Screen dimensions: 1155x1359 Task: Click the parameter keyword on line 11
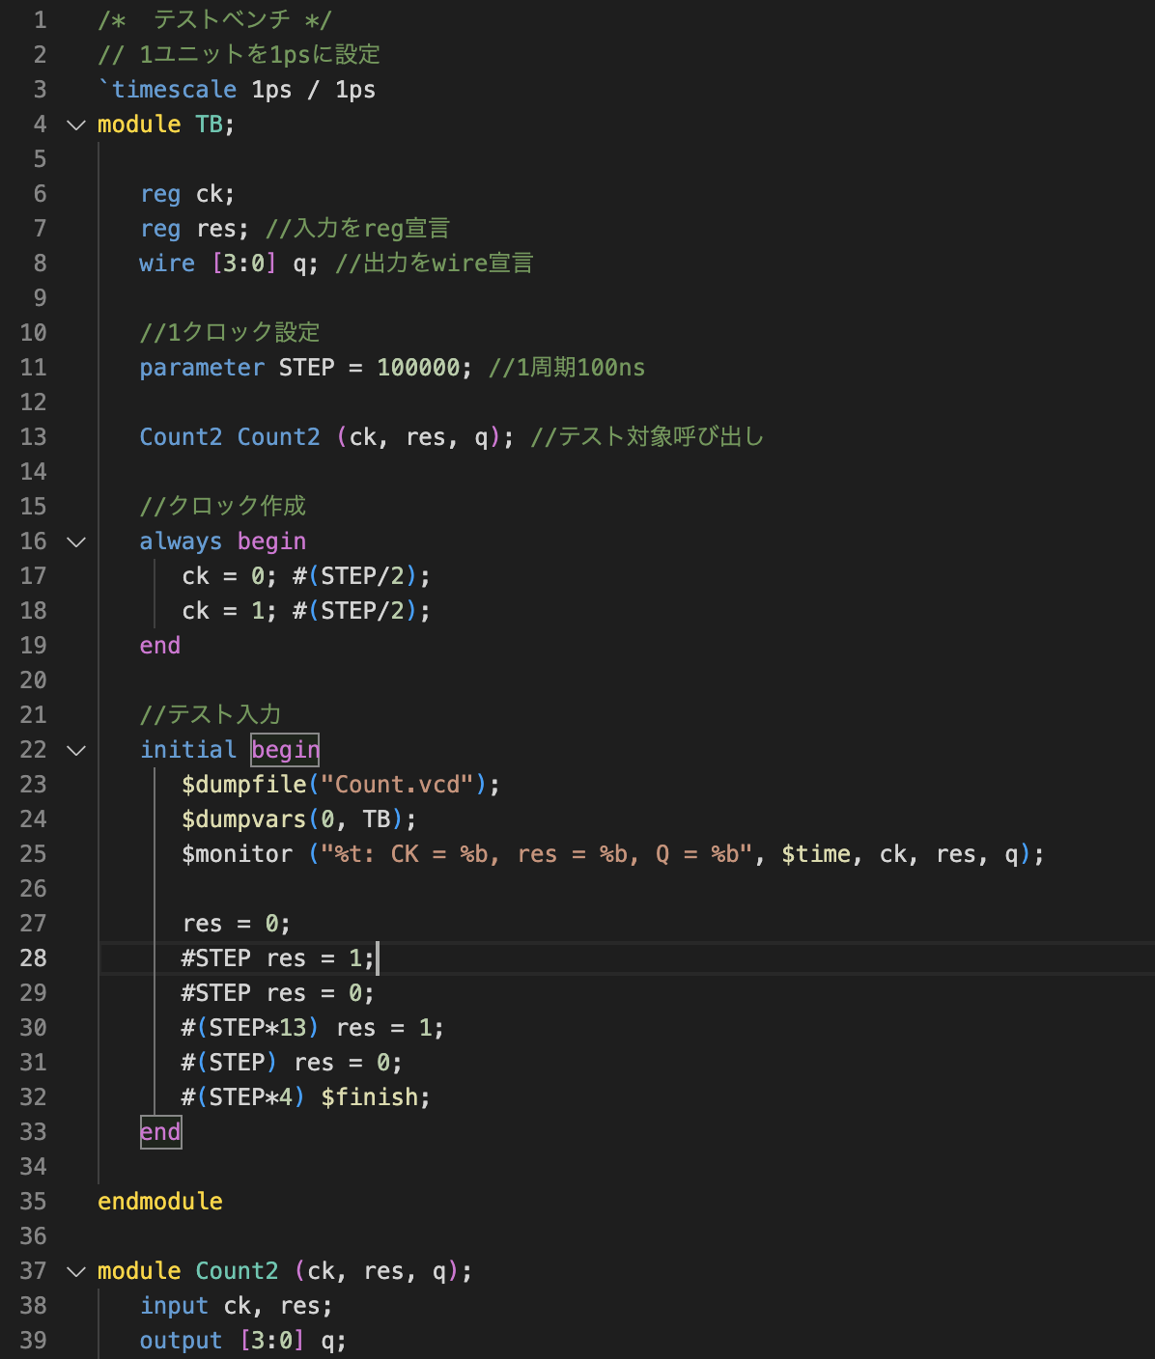tap(202, 368)
